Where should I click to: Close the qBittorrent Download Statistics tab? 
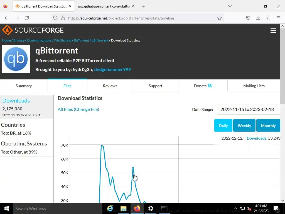tap(70, 6)
